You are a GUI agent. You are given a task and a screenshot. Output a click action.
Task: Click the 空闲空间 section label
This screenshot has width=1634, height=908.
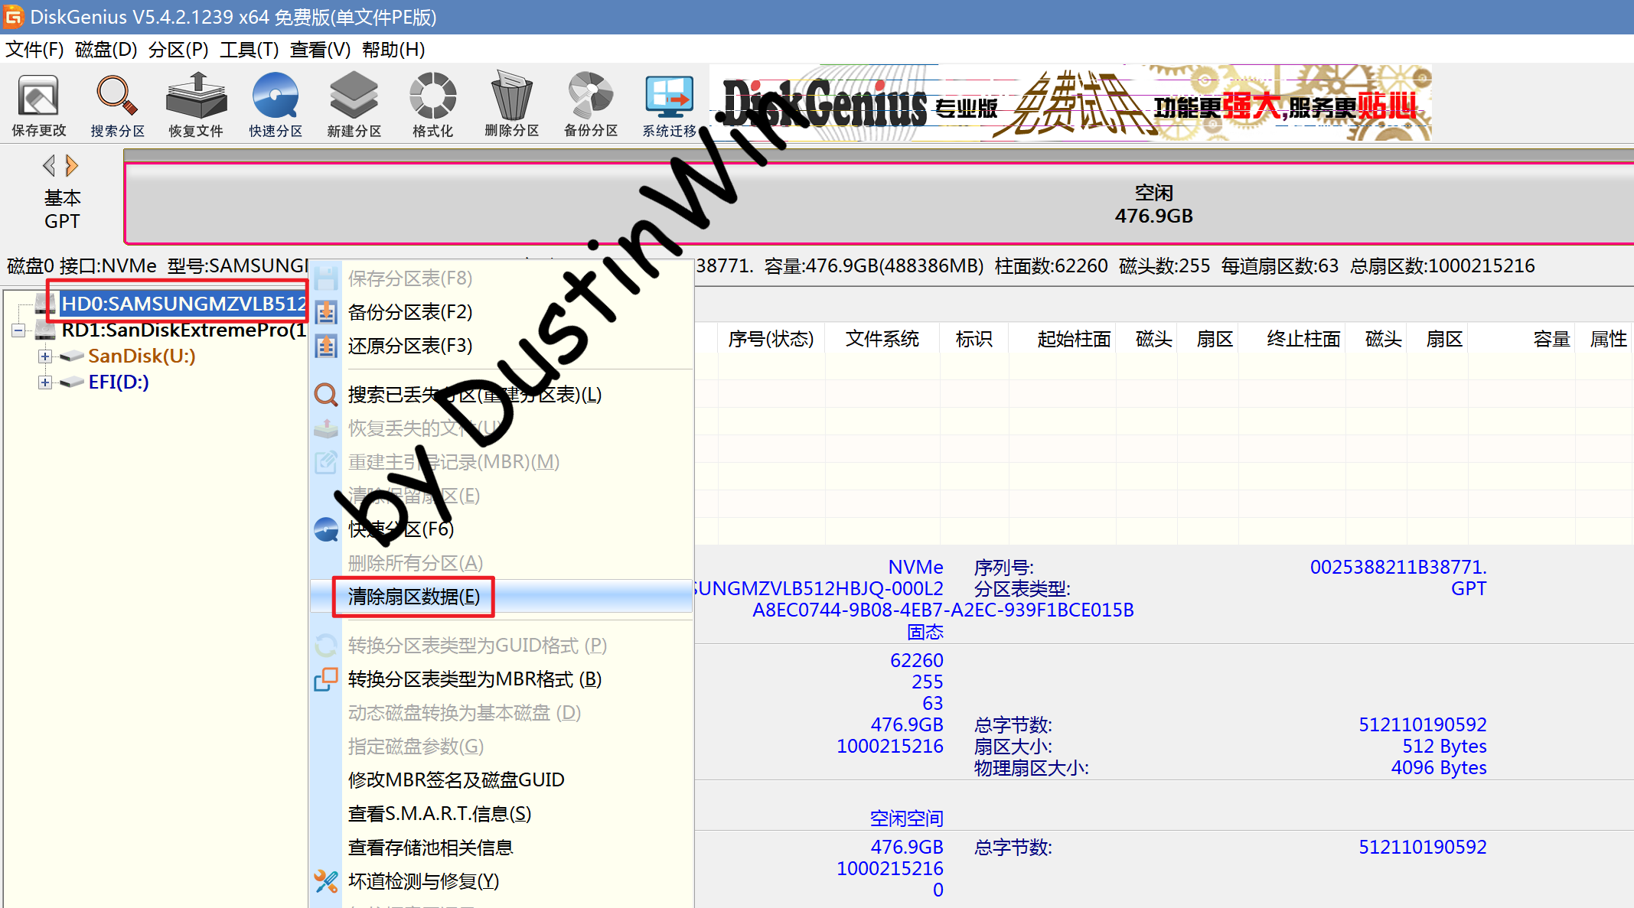pos(906,819)
